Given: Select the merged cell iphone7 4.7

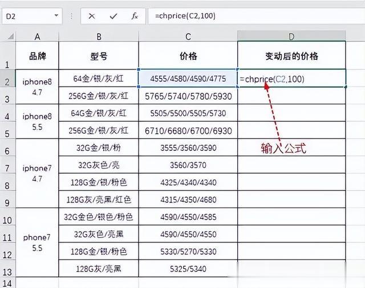Looking at the screenshot, I should coord(37,173).
